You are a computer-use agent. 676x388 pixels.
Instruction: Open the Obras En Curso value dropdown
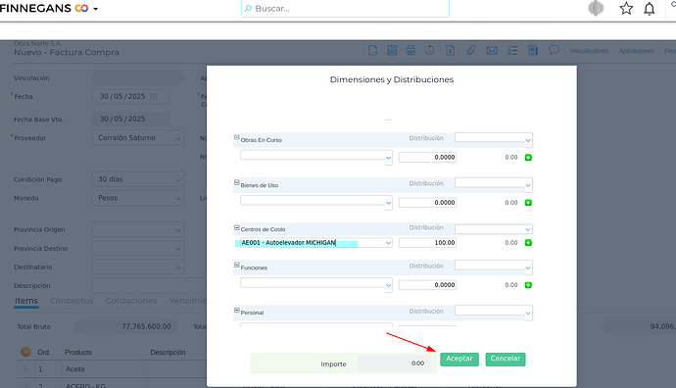(388, 158)
